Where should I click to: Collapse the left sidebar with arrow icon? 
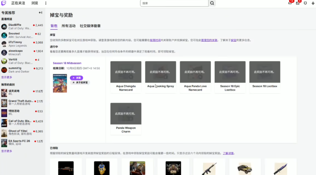click(40, 13)
